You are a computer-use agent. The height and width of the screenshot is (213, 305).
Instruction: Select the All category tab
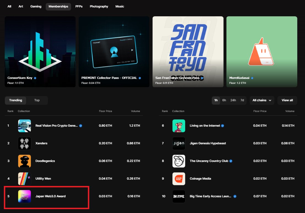9,6
